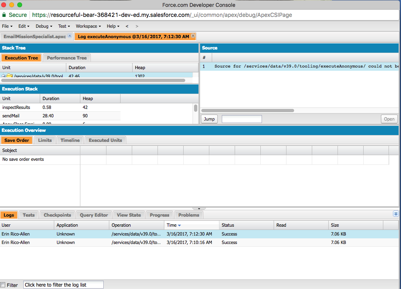Select the 7:12:30 AM log row
Screen dimensions: 401x289
click(199, 234)
